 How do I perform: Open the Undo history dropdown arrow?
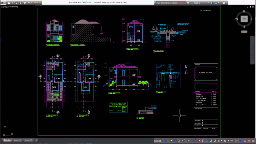(32, 3)
